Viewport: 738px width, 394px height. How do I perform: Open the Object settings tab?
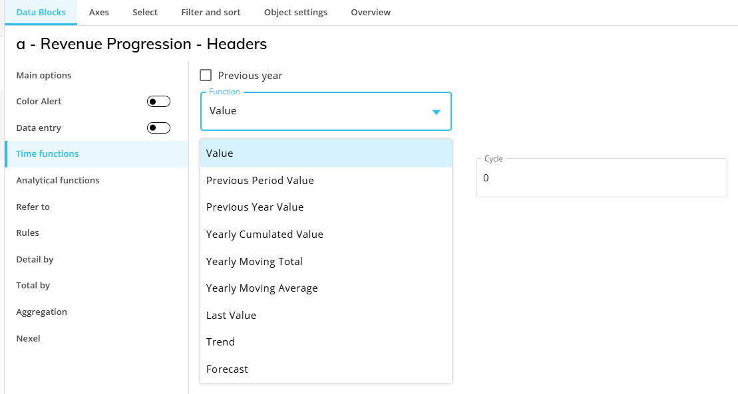coord(295,12)
